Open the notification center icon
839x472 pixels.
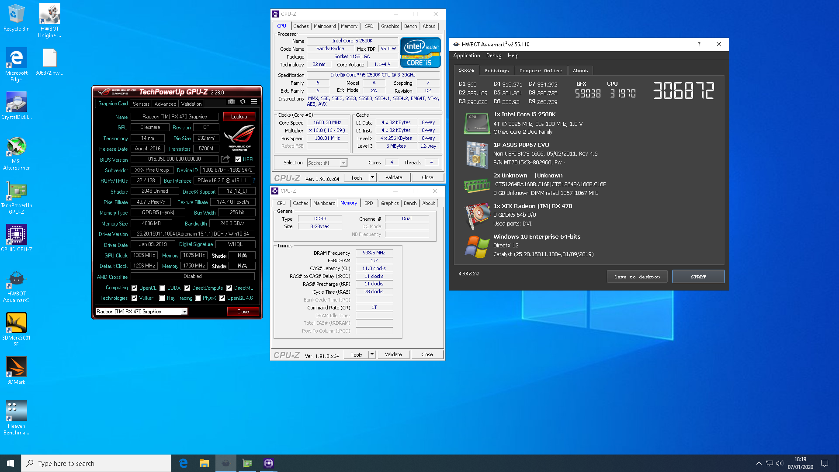pyautogui.click(x=825, y=463)
